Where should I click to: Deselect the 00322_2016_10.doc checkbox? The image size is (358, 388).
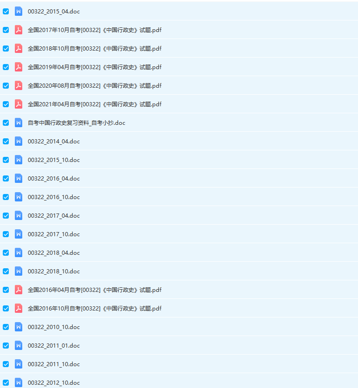[x=6, y=197]
